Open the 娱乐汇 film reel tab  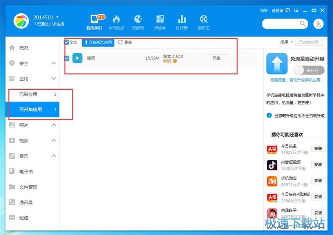tap(204, 22)
